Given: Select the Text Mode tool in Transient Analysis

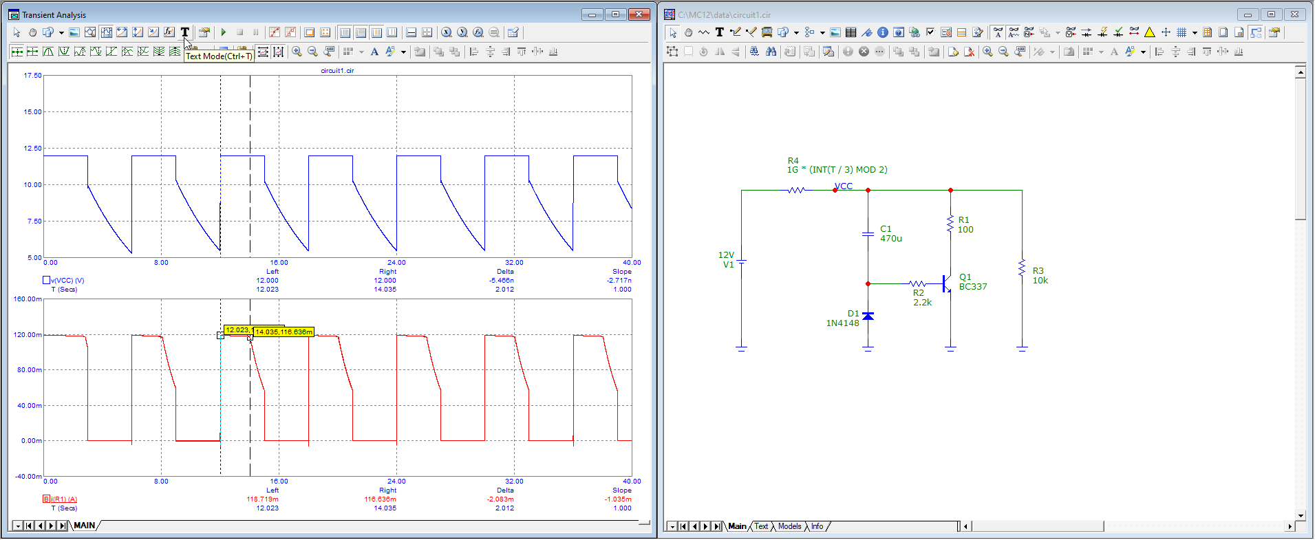Looking at the screenshot, I should [184, 32].
